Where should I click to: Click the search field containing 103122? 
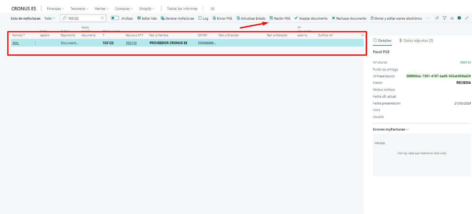coord(83,18)
